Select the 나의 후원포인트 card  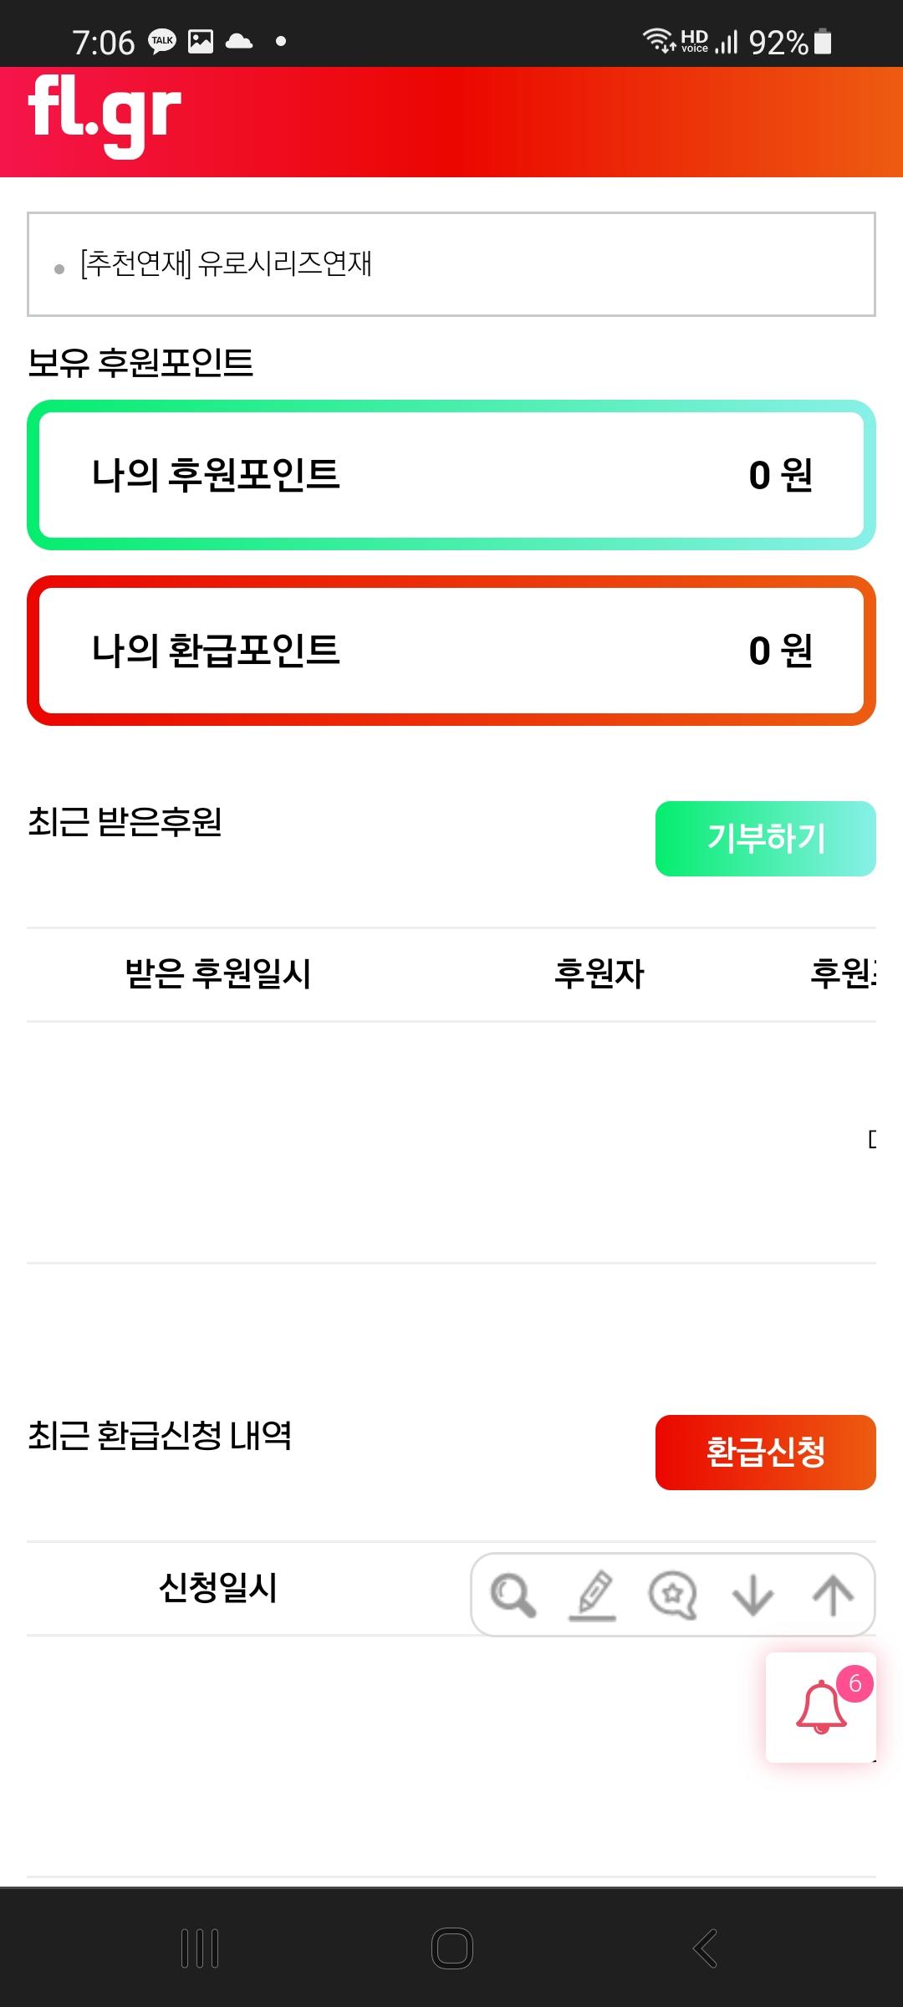pos(451,475)
